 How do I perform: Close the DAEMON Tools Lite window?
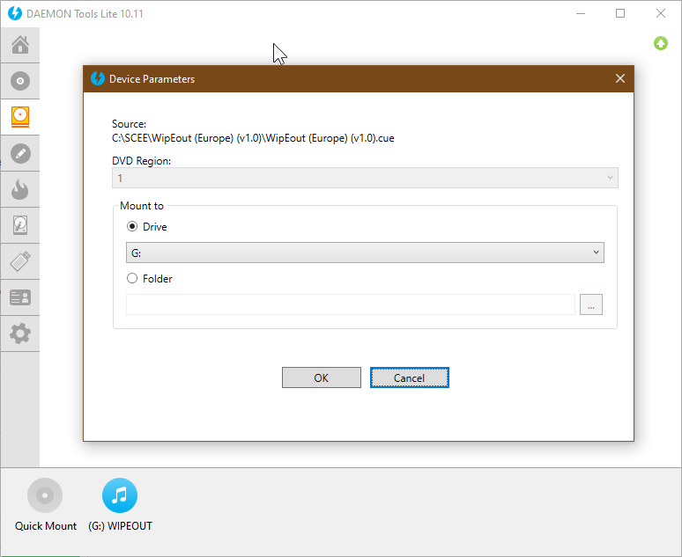point(661,13)
